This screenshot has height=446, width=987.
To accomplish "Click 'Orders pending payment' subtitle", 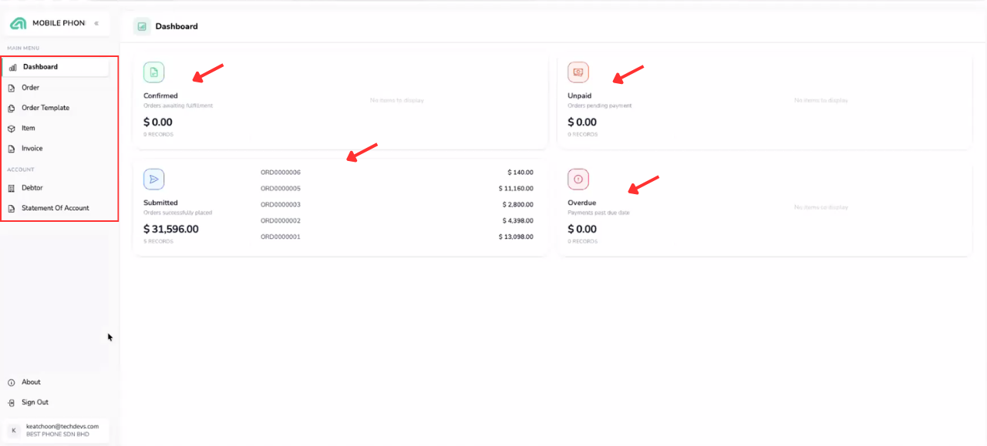I will point(600,106).
